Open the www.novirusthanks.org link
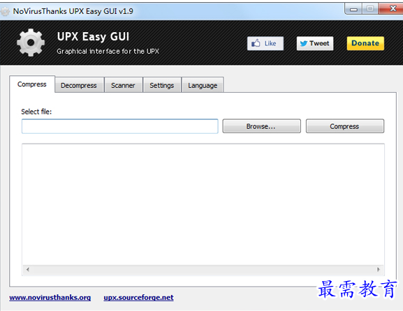 (x=50, y=297)
